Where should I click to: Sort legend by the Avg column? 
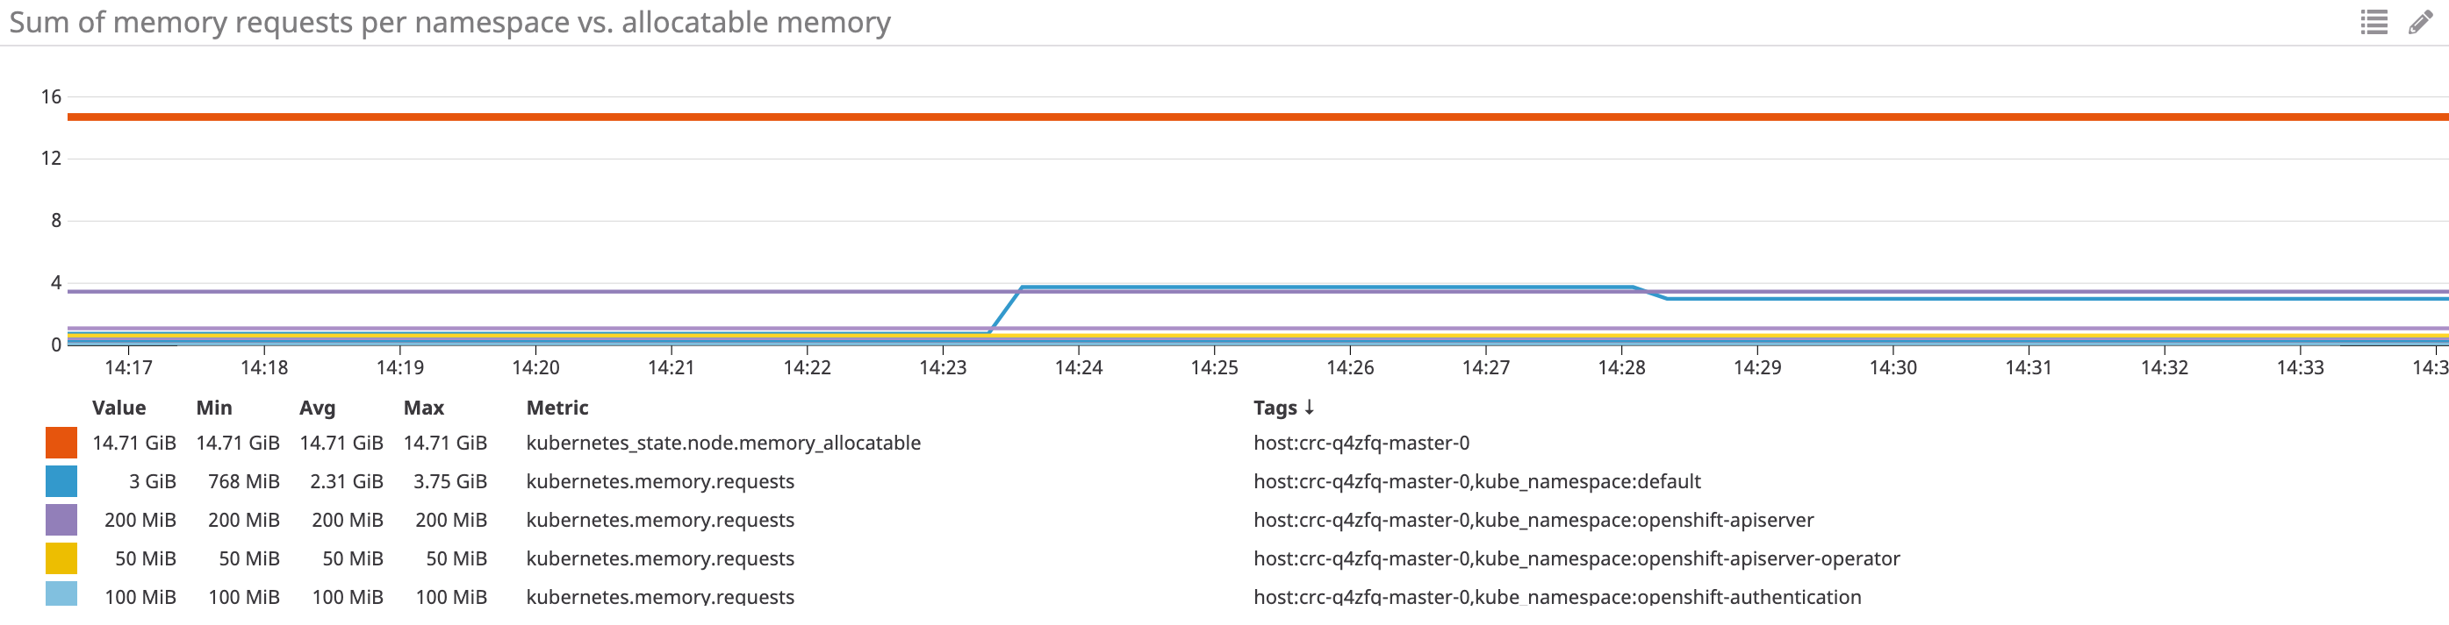pos(318,408)
